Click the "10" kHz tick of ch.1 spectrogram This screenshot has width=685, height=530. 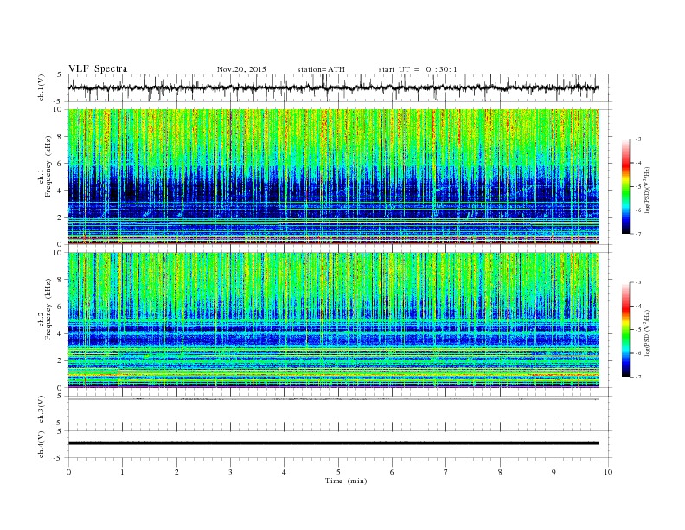(x=60, y=109)
